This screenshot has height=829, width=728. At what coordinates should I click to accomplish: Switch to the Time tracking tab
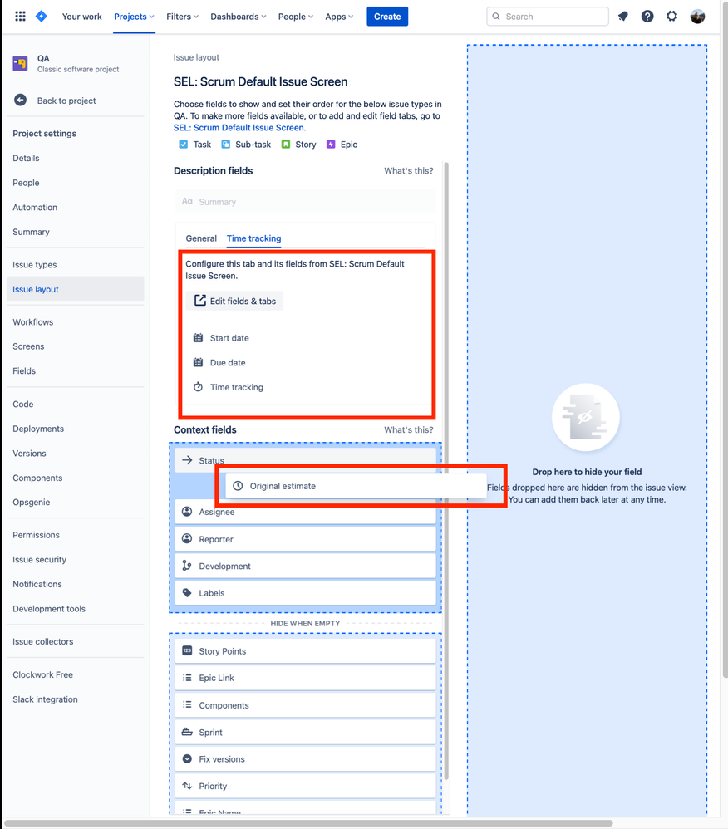(x=254, y=238)
